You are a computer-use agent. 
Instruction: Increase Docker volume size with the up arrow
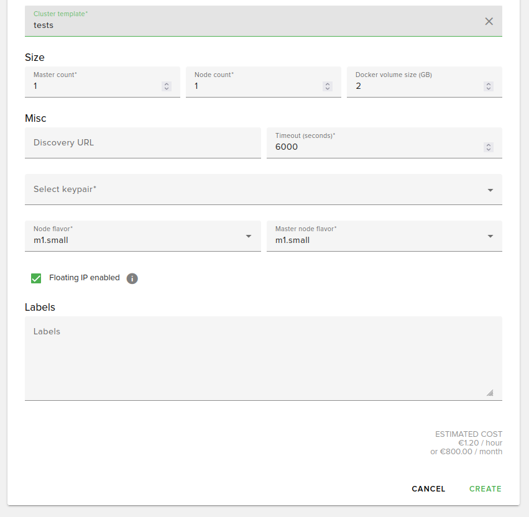(488, 83)
